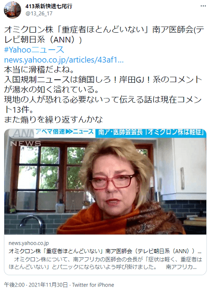Open the news.yahoo.co.jp/articles/43af1... link

(x=64, y=60)
